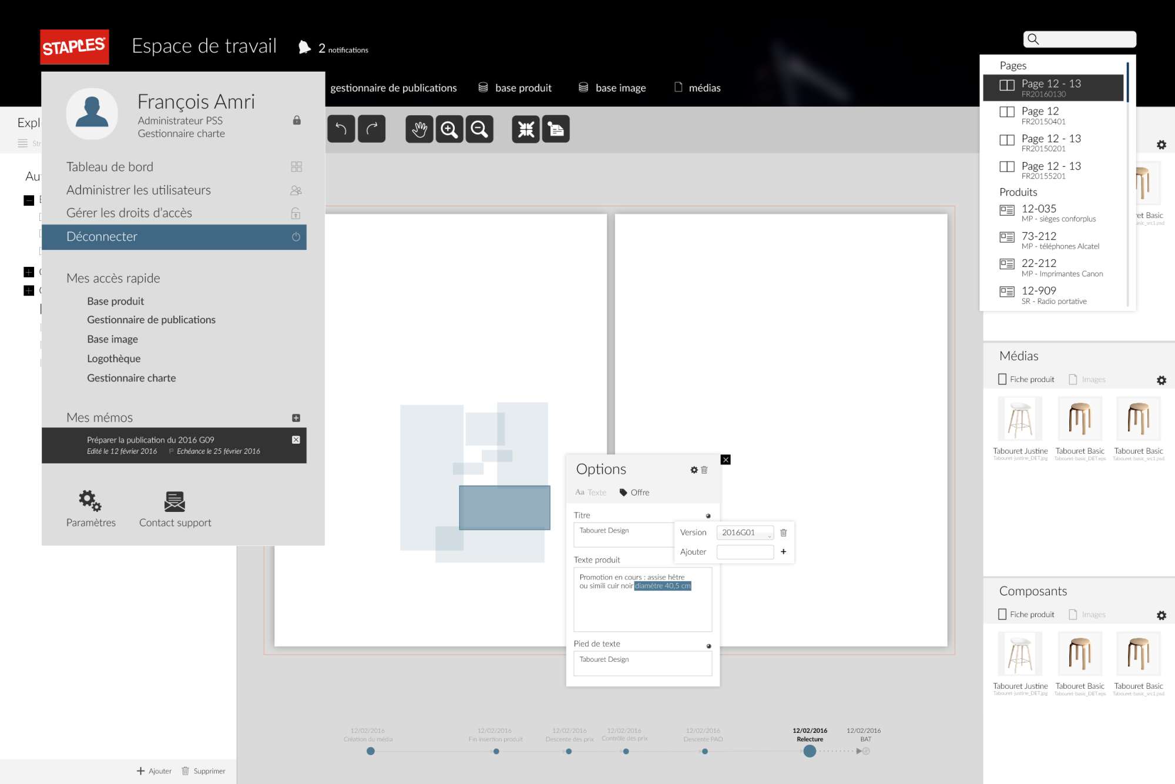Toggle the radio dot beside Titre field
Viewport: 1175px width, 784px height.
click(708, 516)
